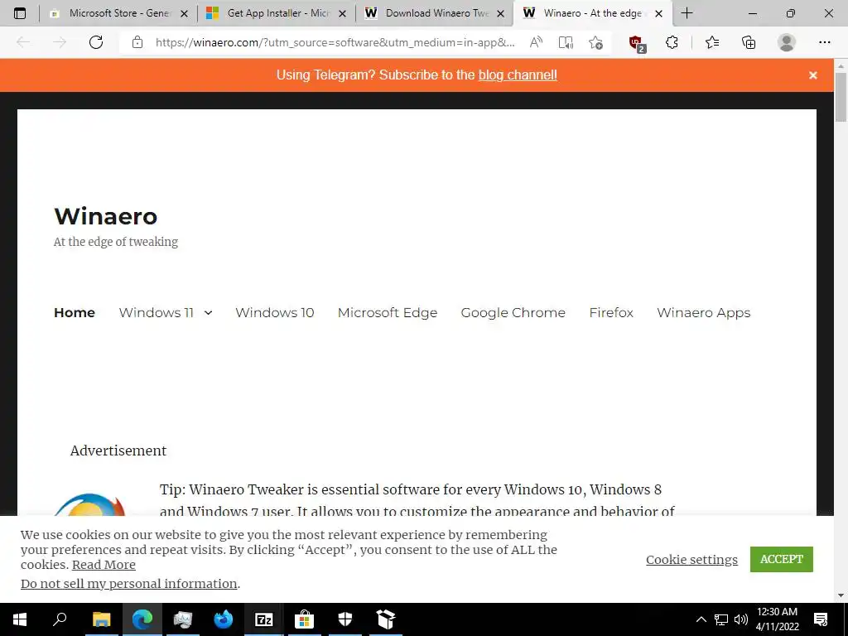Open the Google Chrome menu item
Viewport: 848px width, 636px height.
[x=513, y=312]
